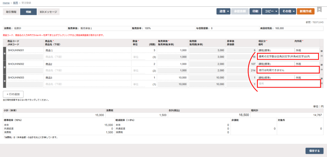The height and width of the screenshot is (157, 327).
Task: Switch to the EDIメッセージ tab
Action: [48, 12]
